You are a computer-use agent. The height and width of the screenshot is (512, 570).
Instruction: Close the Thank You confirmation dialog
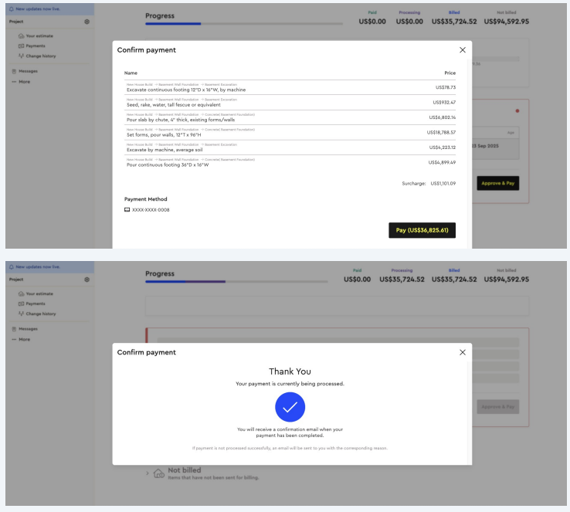point(463,352)
